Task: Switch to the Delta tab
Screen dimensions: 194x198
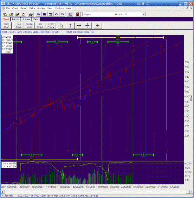Action: [36, 19]
